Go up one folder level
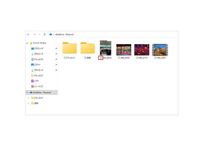This screenshot has height=146, width=204. [44, 34]
